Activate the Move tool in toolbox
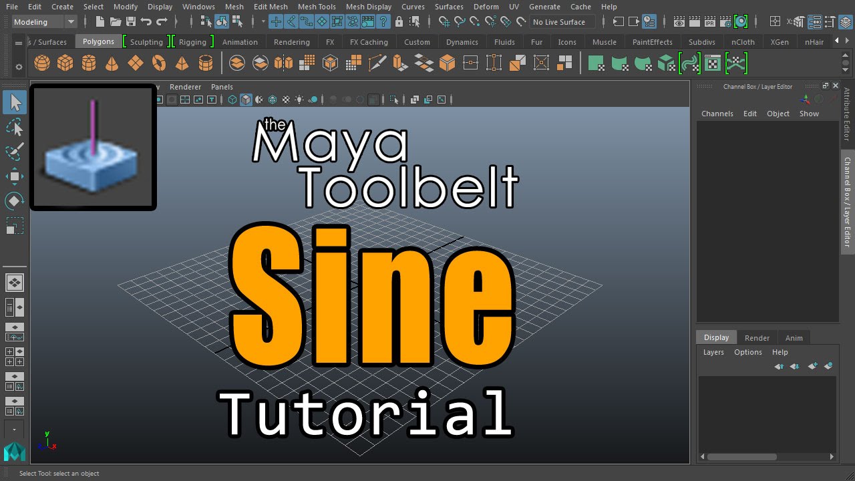The width and height of the screenshot is (855, 481). pos(15,176)
